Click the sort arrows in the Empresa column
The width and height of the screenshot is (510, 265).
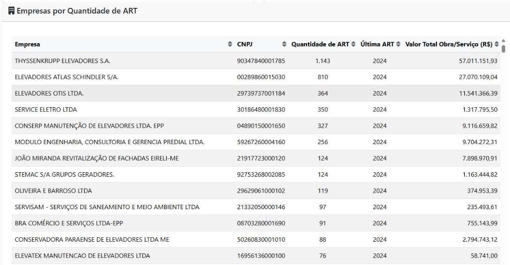tap(230, 44)
